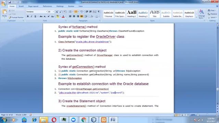This screenshot has height=123, width=219.
Task: Click the Windows Start button
Action: coord(4,120)
